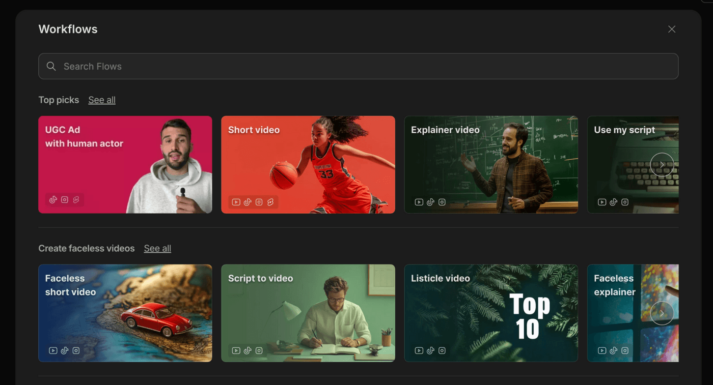The width and height of the screenshot is (713, 385).
Task: Show more faceless videos using the right arrow
Action: click(x=662, y=313)
